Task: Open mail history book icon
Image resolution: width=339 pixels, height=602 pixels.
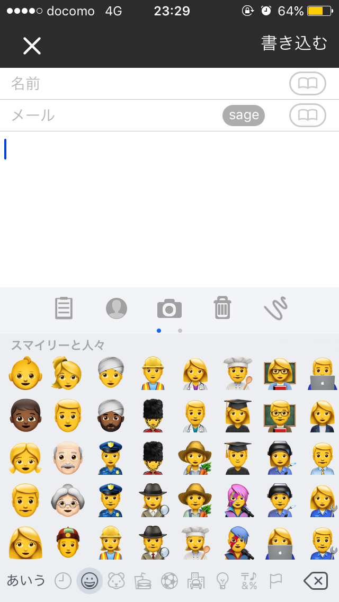Action: (x=308, y=115)
